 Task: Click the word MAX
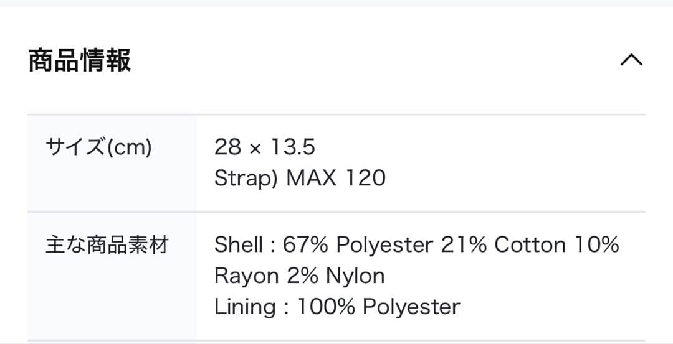(310, 179)
